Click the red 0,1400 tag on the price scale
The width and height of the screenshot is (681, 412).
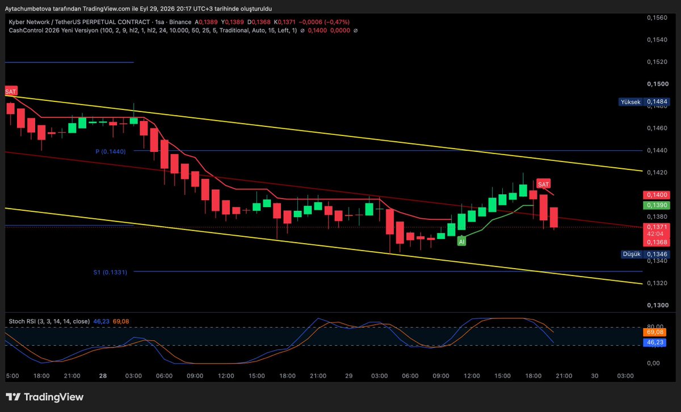point(657,194)
